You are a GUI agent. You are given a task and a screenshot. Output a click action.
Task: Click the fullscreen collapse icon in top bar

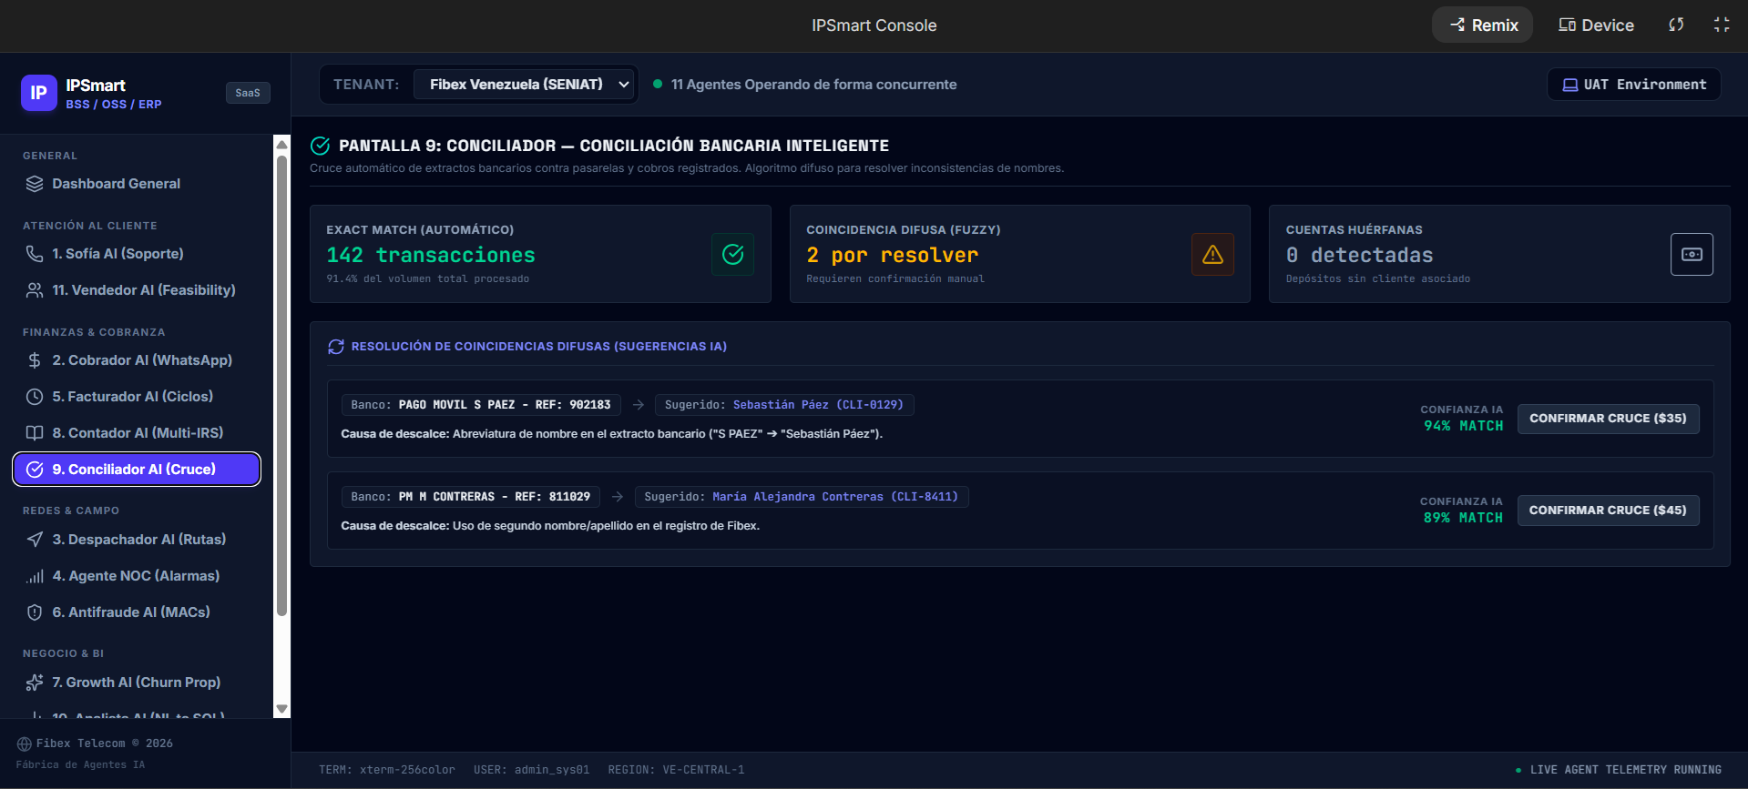1722,25
